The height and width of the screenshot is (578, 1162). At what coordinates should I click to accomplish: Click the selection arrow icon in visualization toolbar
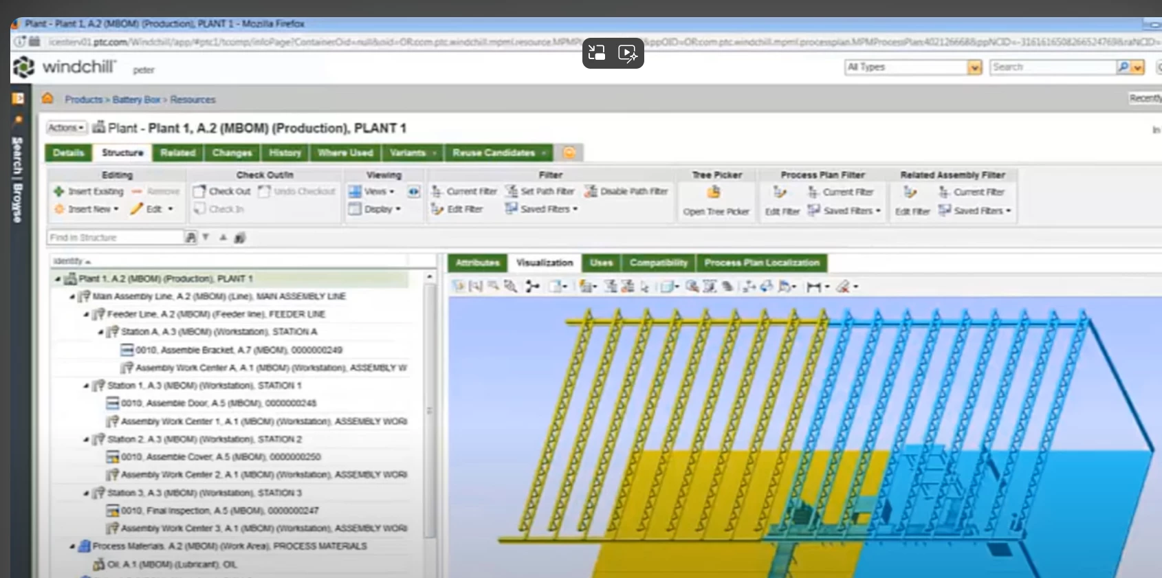tap(644, 287)
